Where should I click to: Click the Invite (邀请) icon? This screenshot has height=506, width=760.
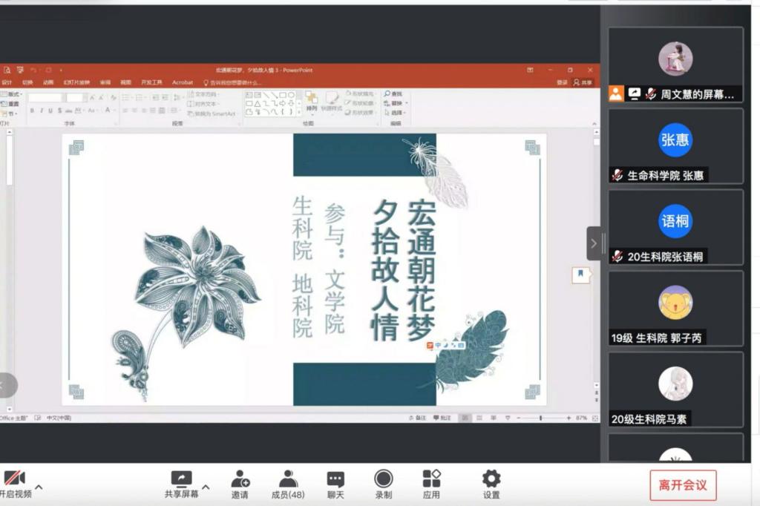(240, 479)
